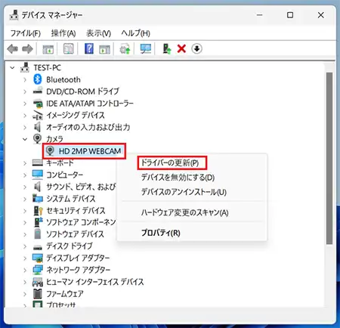
Task: Select ソフトウェア コンポーネント tree label
Action: (x=81, y=222)
